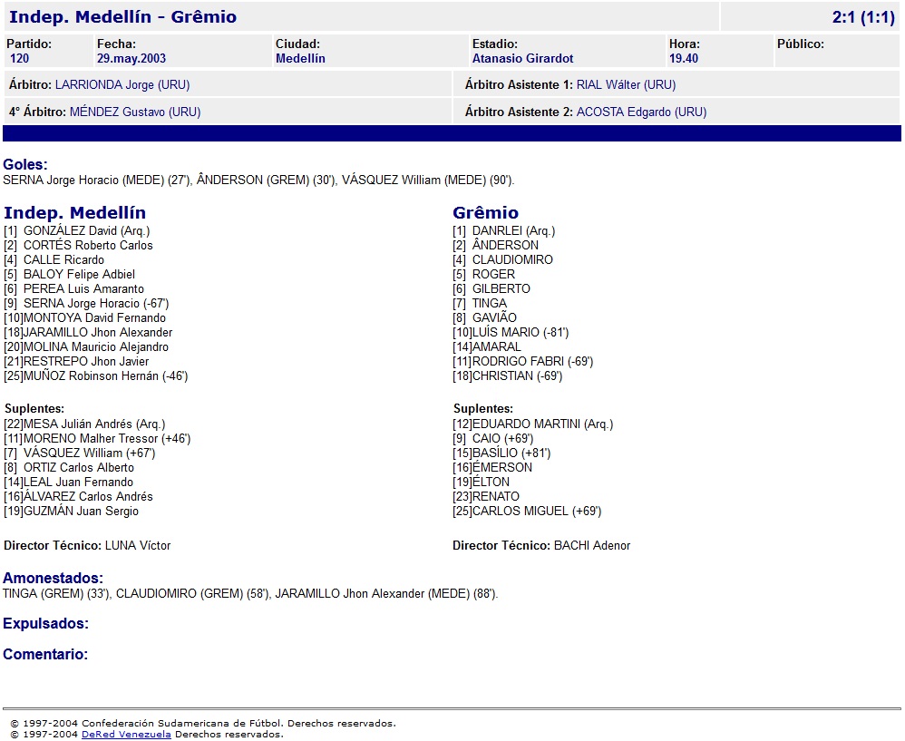Click goal entry 'VÁSQUEZ William (MEDE) (90')'
Image resolution: width=905 pixels, height=741 pixels.
[428, 180]
